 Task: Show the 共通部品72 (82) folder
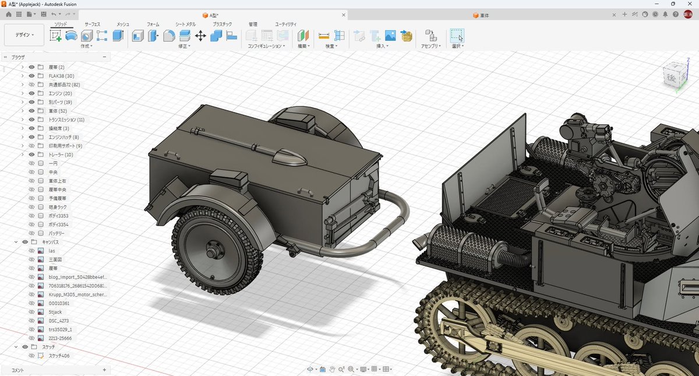[x=31, y=85]
